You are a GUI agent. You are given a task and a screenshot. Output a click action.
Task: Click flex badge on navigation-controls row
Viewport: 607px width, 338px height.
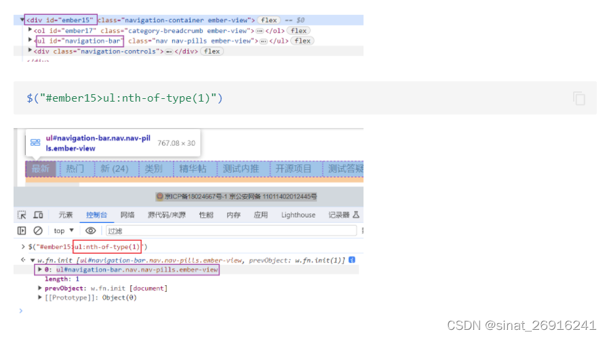(212, 51)
